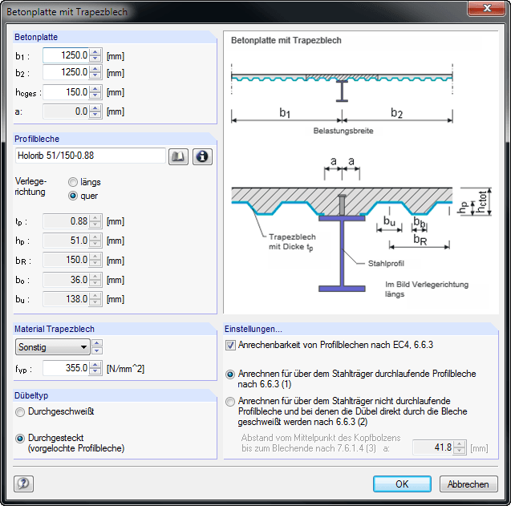Step to previous material with up arrow beside Sonstig
The image size is (511, 506).
coord(97,343)
